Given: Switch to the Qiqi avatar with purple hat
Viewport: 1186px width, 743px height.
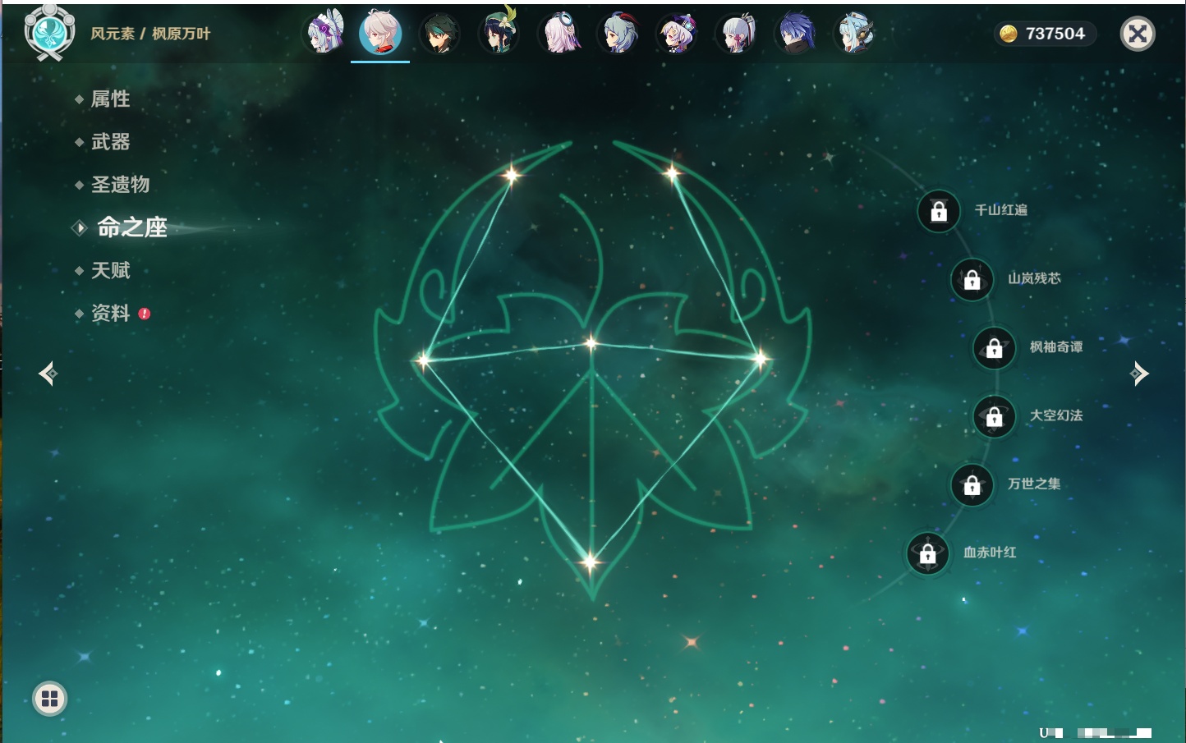Looking at the screenshot, I should coord(677,34).
